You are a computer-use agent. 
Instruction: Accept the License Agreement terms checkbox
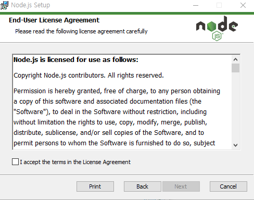pos(15,162)
